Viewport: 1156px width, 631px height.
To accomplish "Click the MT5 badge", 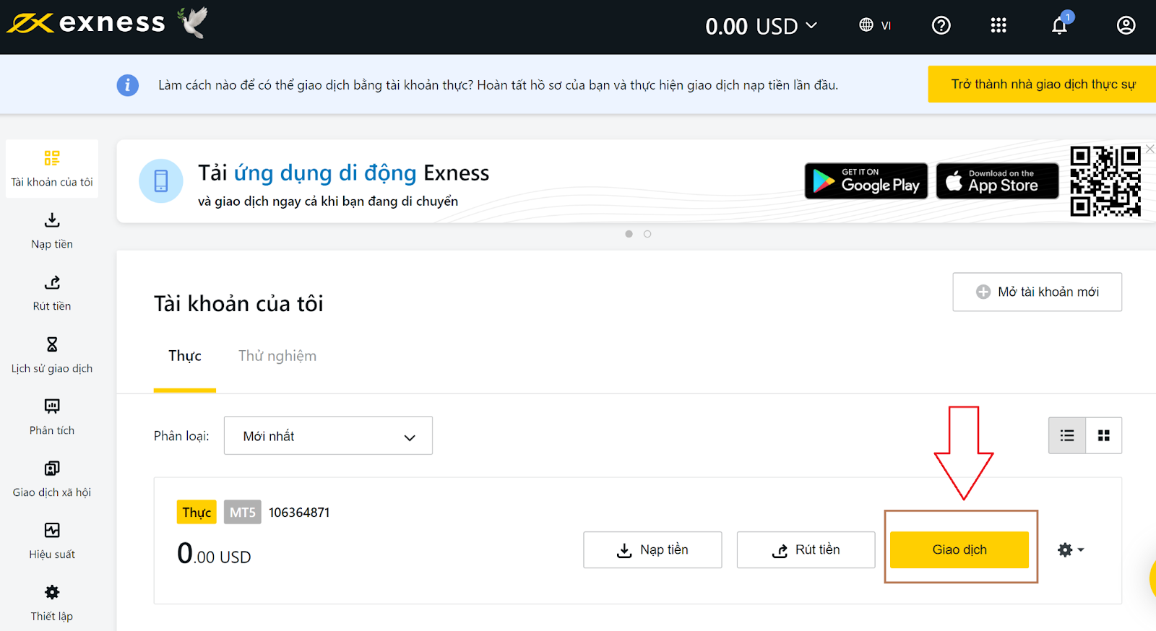I will tap(242, 512).
